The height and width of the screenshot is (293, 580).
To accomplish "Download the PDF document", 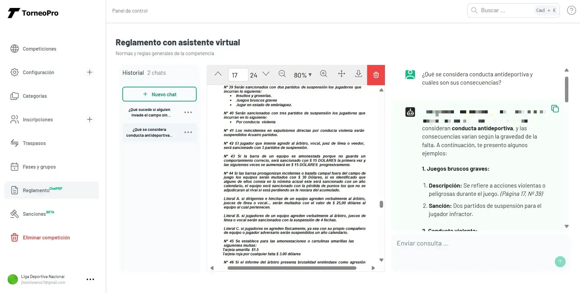I will pos(358,74).
